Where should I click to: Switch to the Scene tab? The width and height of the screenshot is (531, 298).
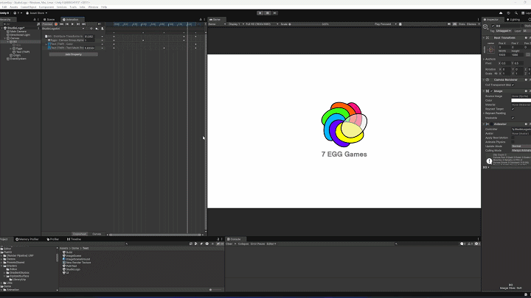click(x=49, y=20)
